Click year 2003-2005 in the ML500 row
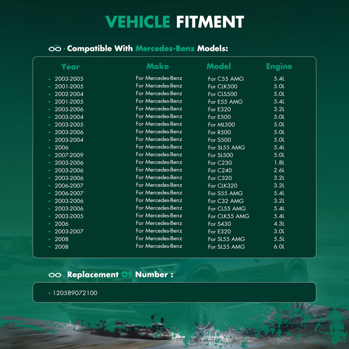Viewport: 349px width, 349px height. (x=69, y=125)
